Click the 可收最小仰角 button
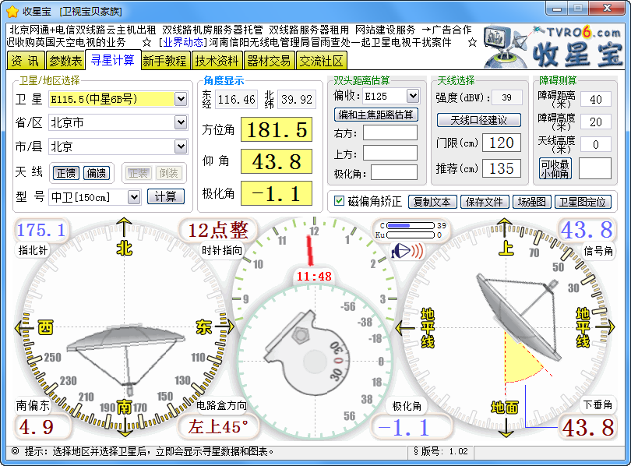Screen dimensions: 631x466 click(555, 168)
